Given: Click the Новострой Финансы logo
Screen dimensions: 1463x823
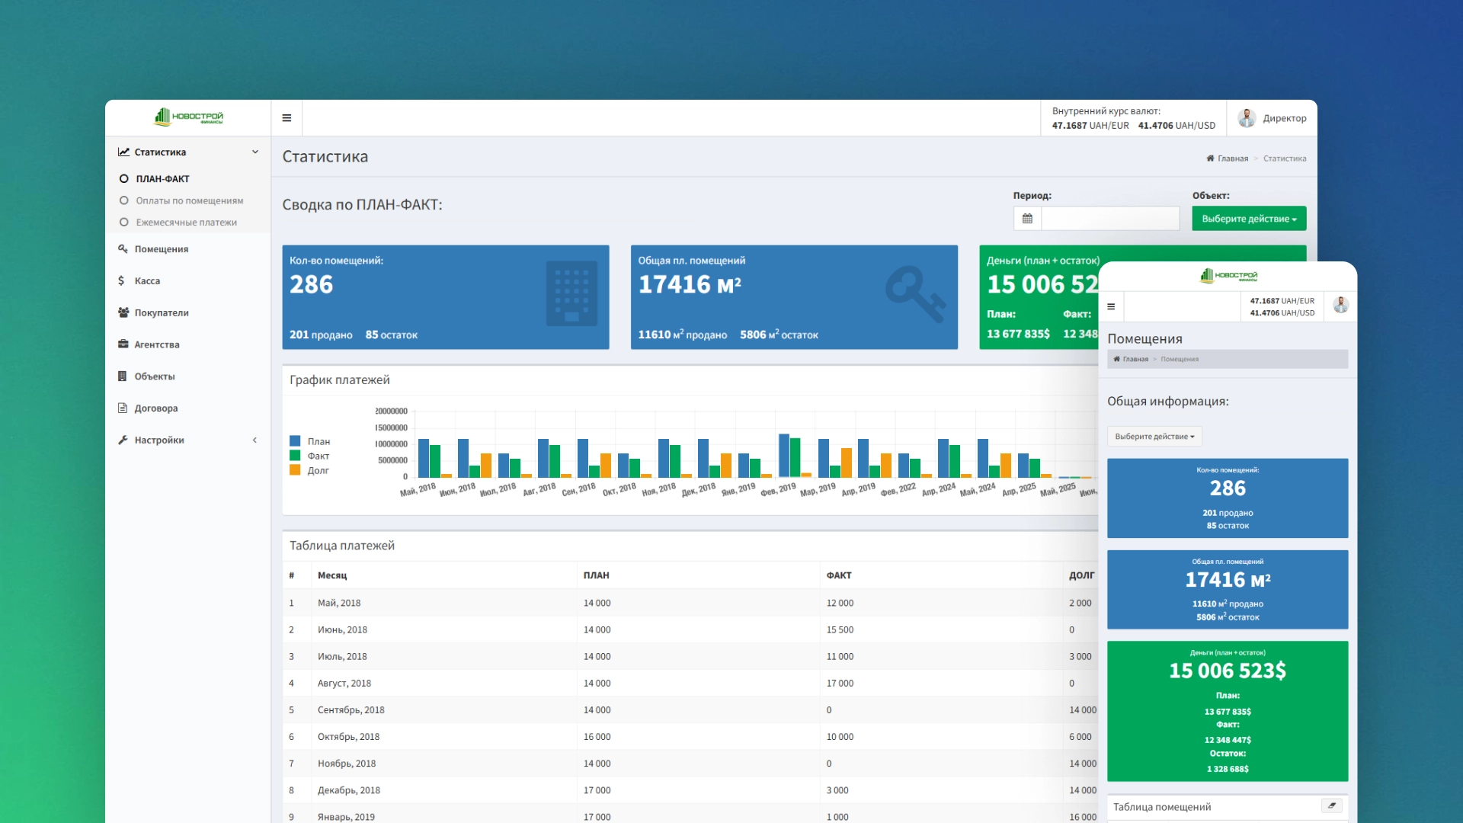Looking at the screenshot, I should (x=187, y=117).
